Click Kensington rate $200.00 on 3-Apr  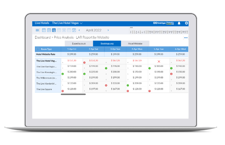coord(115,72)
